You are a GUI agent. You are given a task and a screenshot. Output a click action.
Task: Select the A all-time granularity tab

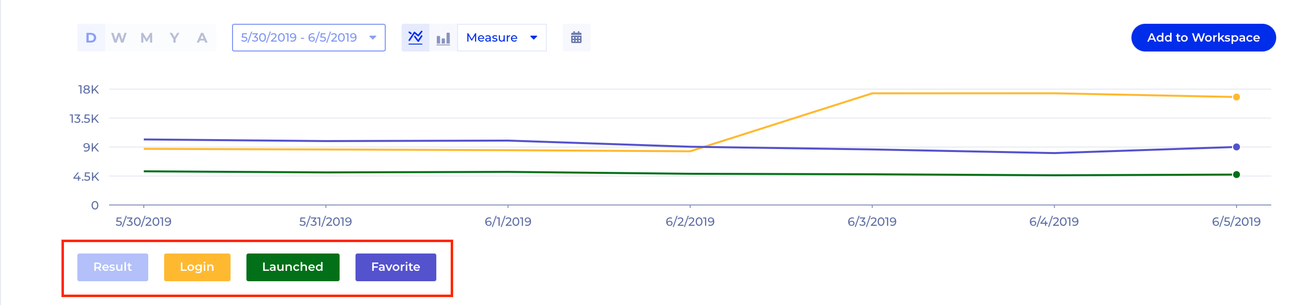coord(202,38)
